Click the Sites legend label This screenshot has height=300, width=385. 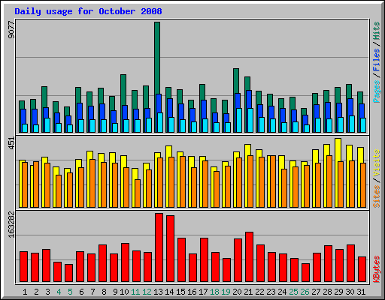tap(376, 196)
